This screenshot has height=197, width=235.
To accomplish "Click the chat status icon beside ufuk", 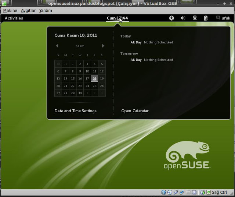I will (218, 18).
